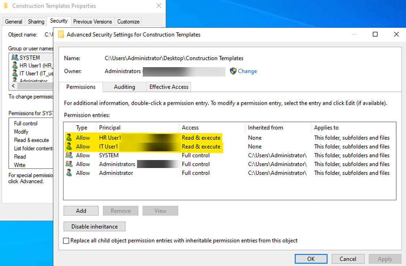Click the shield icon beside Change
The height and width of the screenshot is (266, 406).
tap(233, 71)
